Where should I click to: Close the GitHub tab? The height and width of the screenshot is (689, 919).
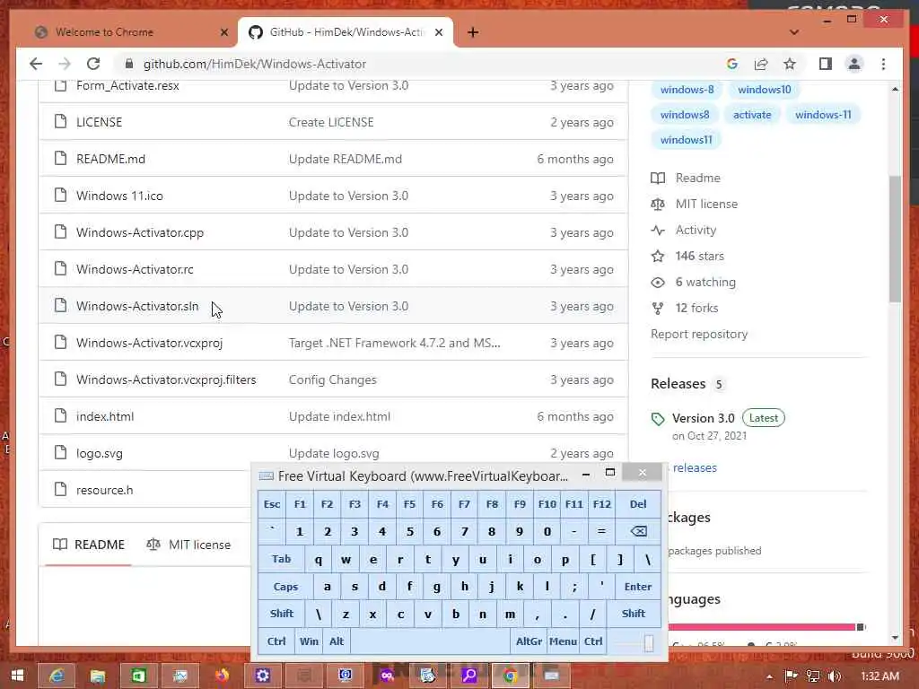coord(438,32)
